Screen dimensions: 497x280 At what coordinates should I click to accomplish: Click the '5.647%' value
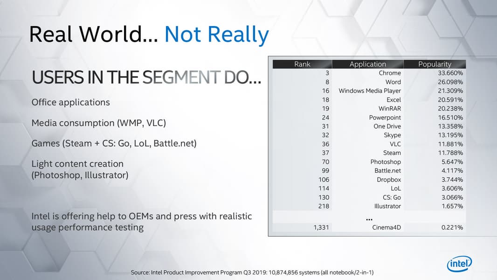click(452, 162)
